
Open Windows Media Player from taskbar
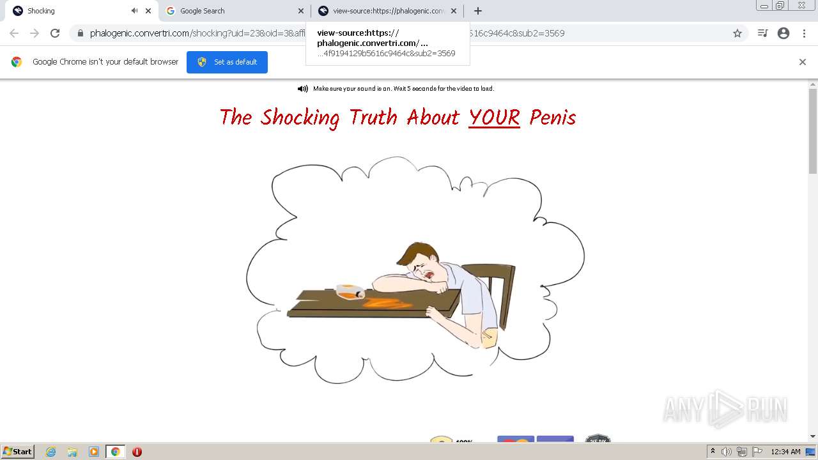click(x=94, y=452)
